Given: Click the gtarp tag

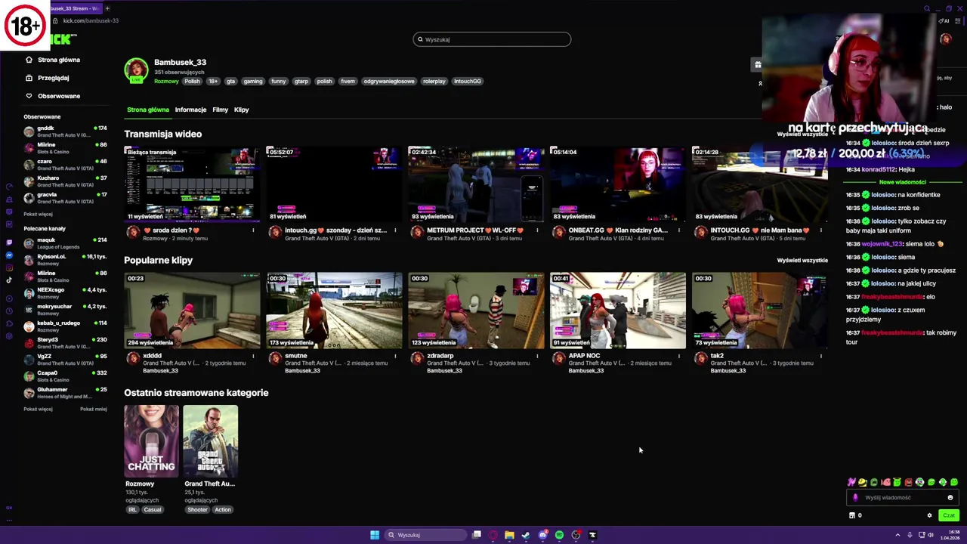Looking at the screenshot, I should tap(301, 82).
